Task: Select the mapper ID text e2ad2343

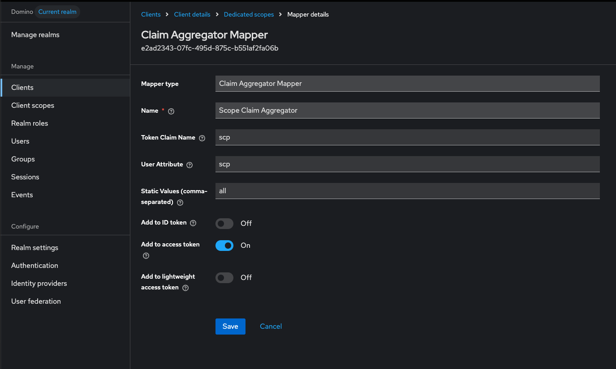Action: click(x=210, y=48)
